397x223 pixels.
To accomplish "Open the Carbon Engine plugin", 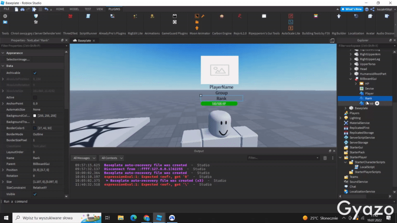I will [x=222, y=16].
